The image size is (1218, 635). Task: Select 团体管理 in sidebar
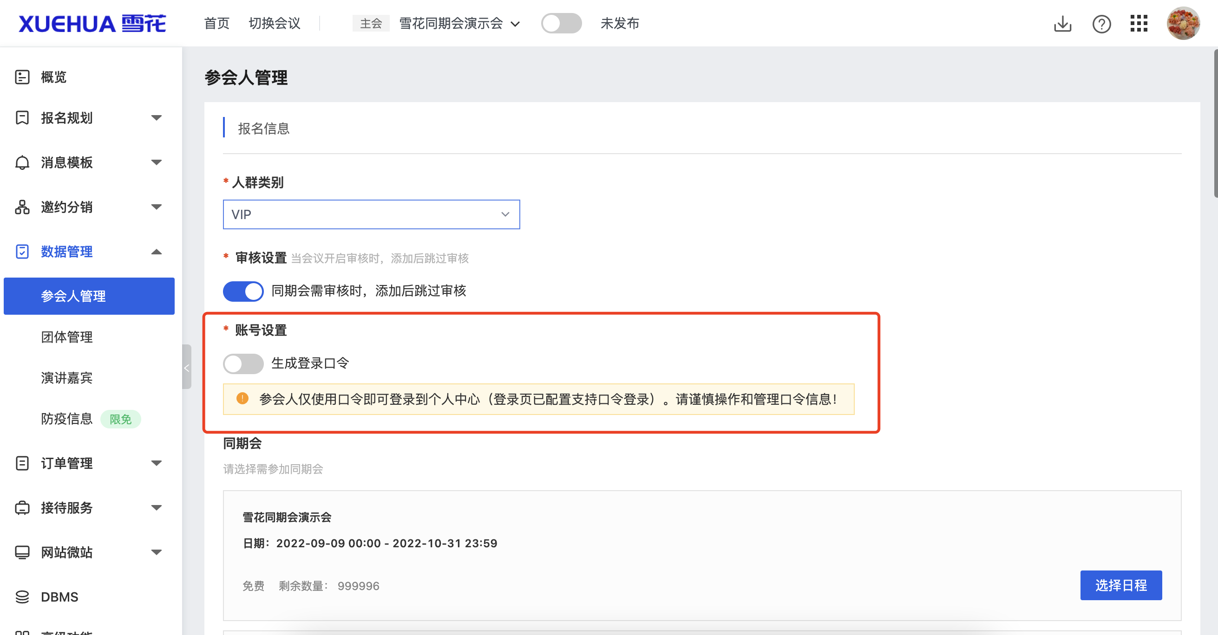(x=67, y=337)
